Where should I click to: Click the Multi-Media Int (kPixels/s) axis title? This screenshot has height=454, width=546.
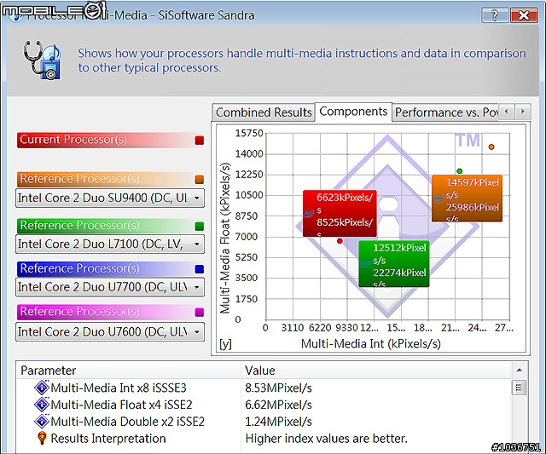click(x=371, y=344)
